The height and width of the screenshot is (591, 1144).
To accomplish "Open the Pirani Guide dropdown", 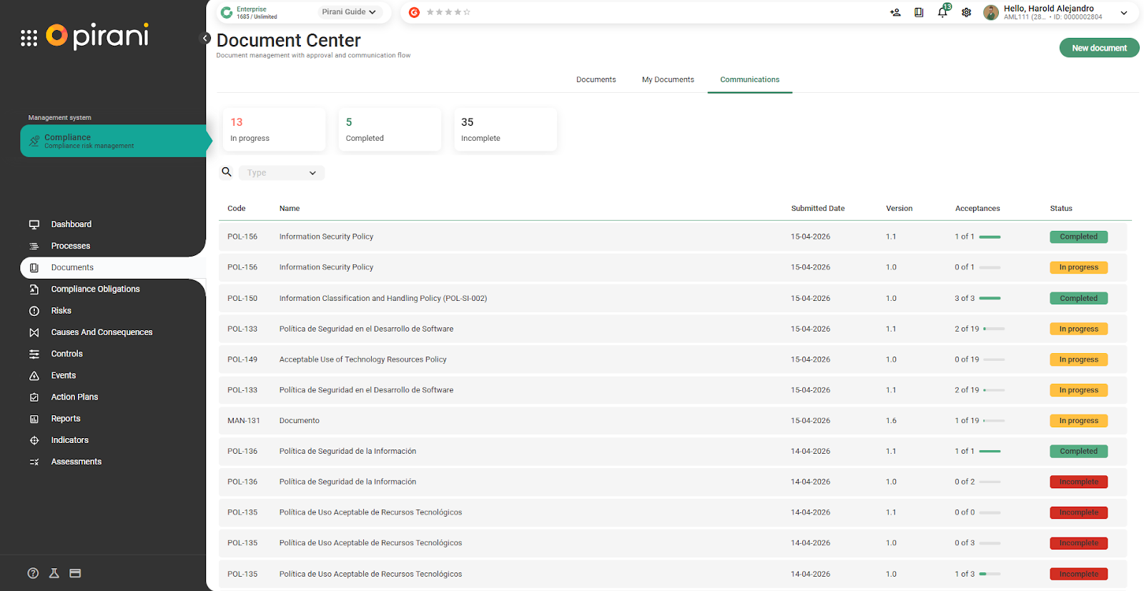I will (348, 12).
